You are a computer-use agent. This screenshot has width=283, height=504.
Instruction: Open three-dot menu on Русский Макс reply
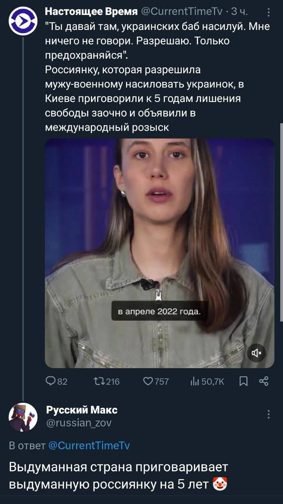tap(268, 414)
